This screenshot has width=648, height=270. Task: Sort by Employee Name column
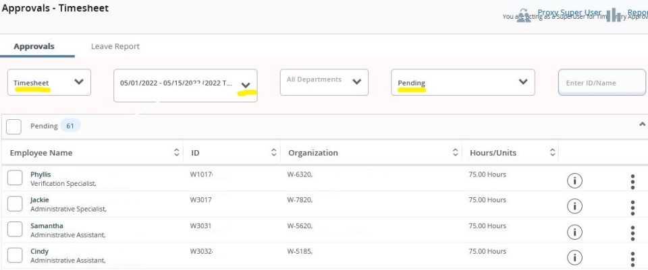pyautogui.click(x=177, y=153)
